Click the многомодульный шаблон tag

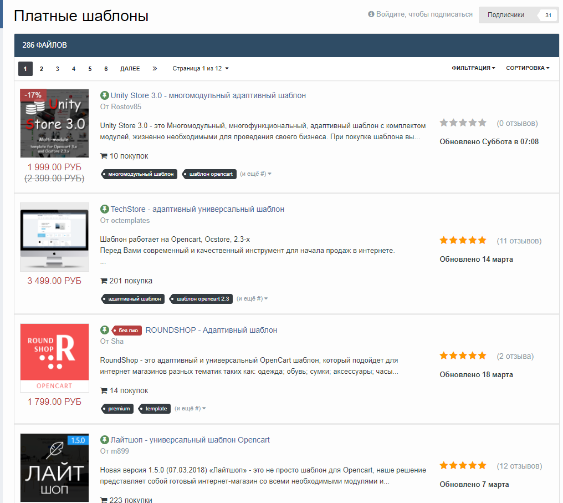(140, 174)
